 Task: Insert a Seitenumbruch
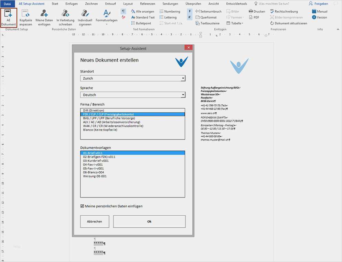coord(209,11)
